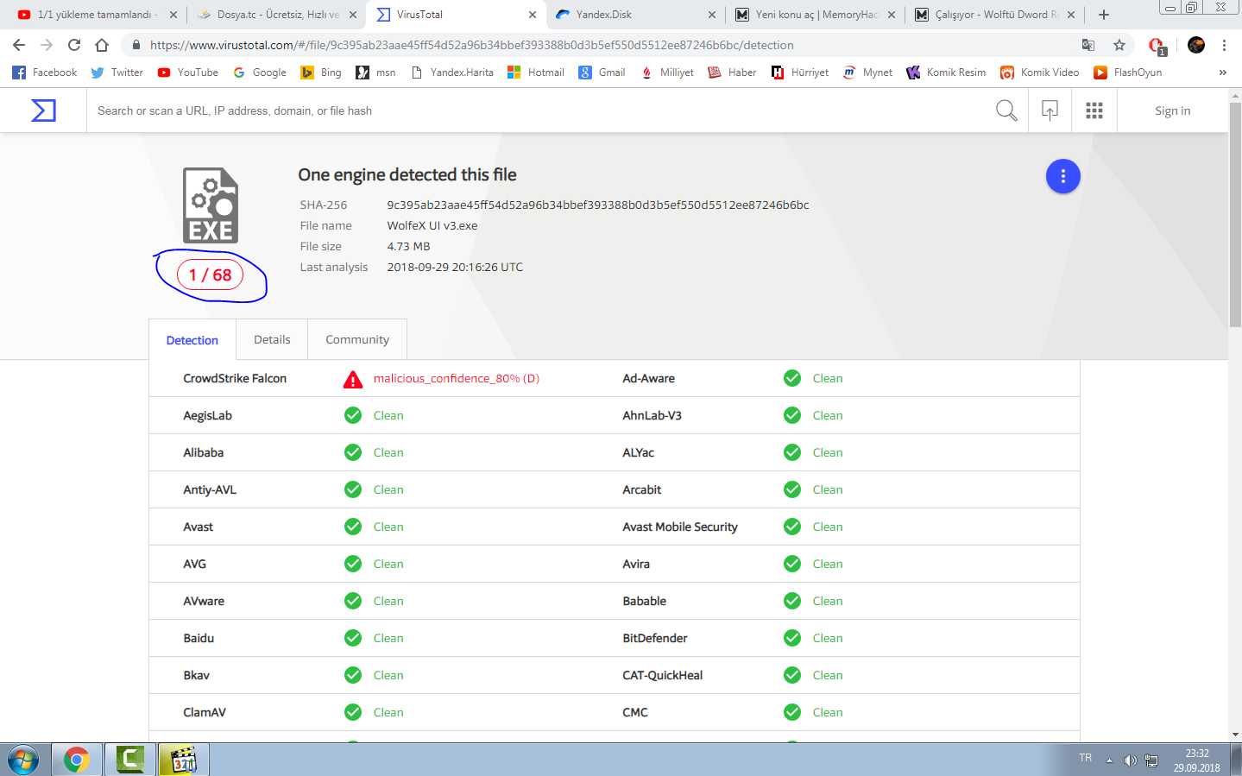Viewport: 1242px width, 776px height.
Task: Switch to the Yandex.Disk browser tab
Action: (x=636, y=15)
